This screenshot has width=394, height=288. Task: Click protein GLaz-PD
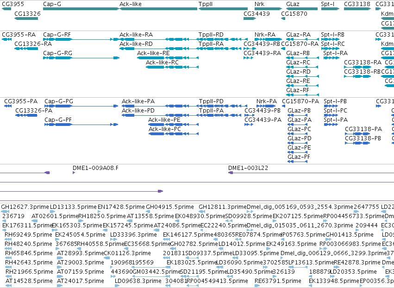coord(299,138)
